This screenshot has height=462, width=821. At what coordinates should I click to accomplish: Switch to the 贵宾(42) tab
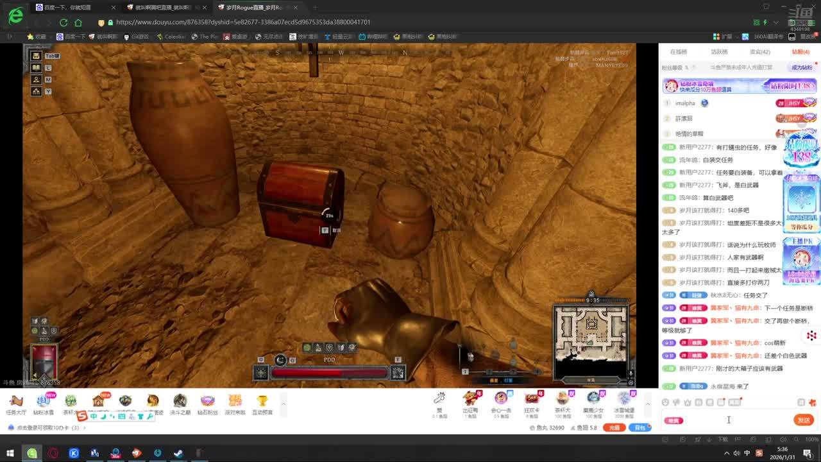pos(759,52)
